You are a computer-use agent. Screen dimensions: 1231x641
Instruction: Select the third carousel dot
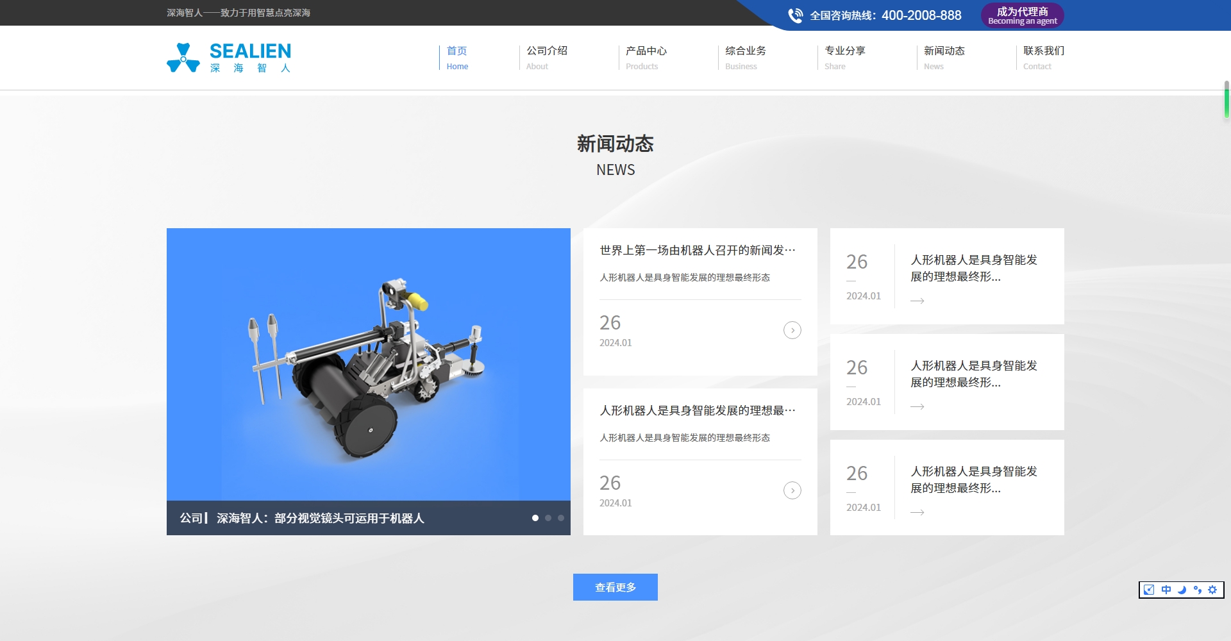(x=561, y=518)
